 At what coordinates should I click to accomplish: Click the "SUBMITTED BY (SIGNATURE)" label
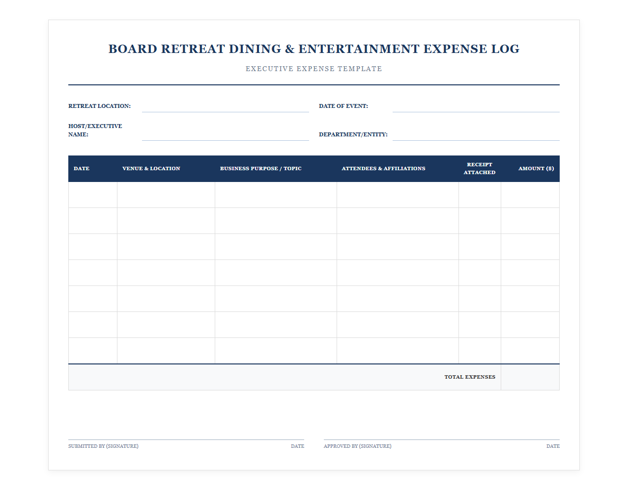coord(103,446)
